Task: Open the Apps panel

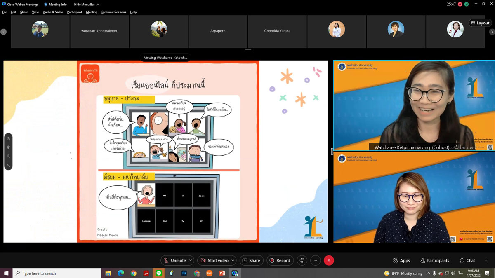Action: coord(401,260)
